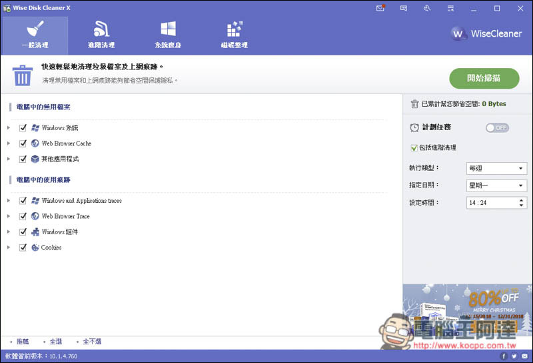Click the 其他應用程式 box icon
The height and width of the screenshot is (363, 533).
35,159
